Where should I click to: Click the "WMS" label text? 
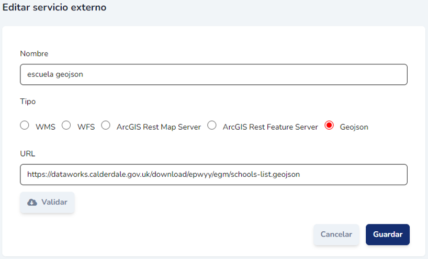click(46, 127)
